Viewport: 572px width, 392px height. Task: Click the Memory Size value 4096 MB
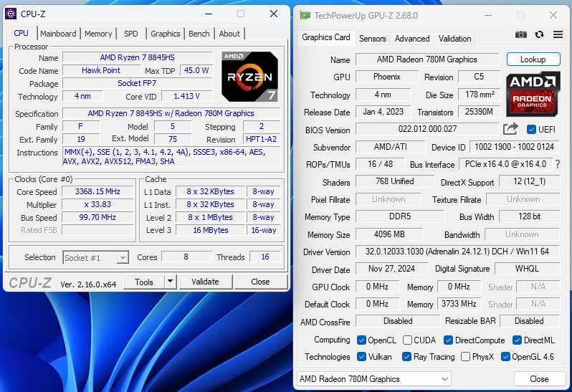tap(389, 234)
